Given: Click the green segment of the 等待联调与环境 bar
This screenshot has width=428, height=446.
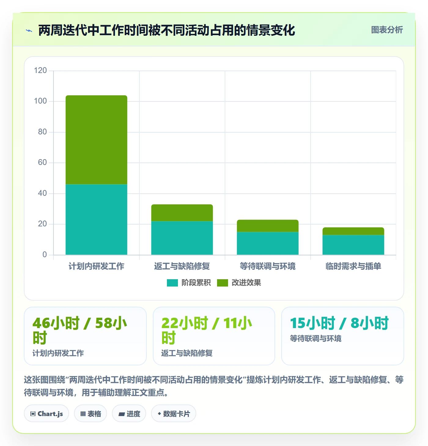Looking at the screenshot, I should point(267,226).
